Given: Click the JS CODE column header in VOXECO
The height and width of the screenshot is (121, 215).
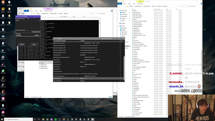Looking at the screenshot, I should coord(100,41).
